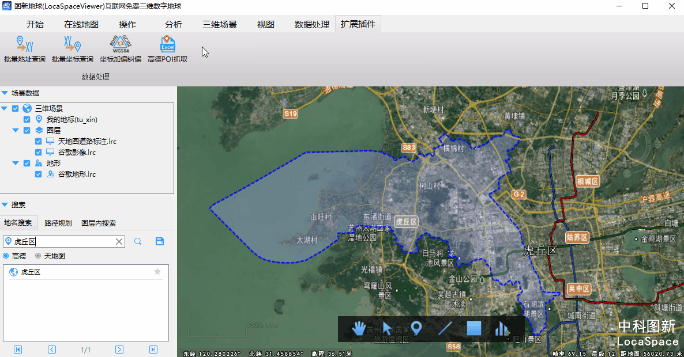Click the 吴中区 label on the map
Viewport: 684px width, 357px height.
(579, 288)
